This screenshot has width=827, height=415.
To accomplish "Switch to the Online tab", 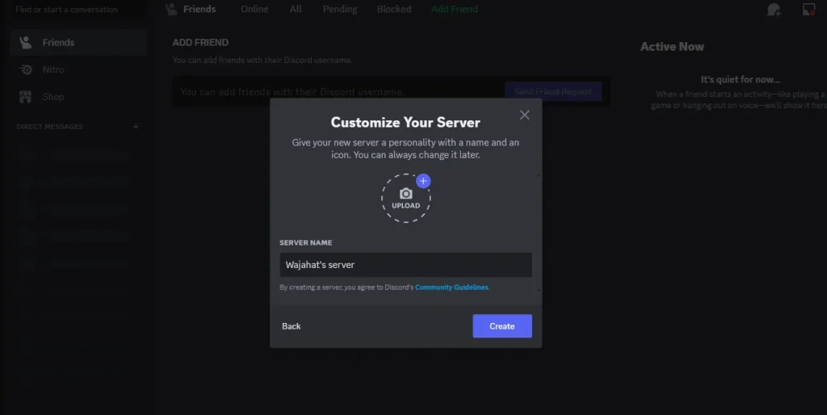I will coord(254,9).
